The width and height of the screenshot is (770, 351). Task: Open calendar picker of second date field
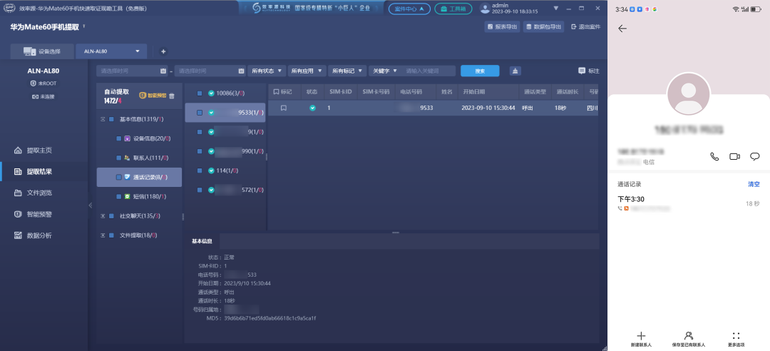(x=241, y=71)
